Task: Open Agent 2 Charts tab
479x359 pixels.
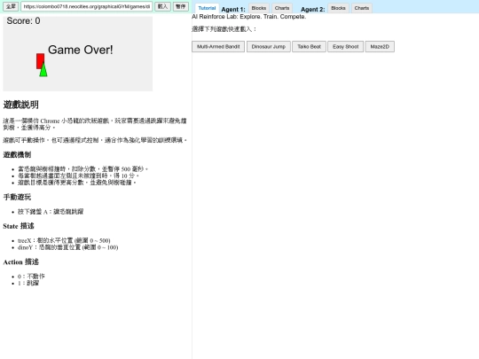Action: point(362,8)
